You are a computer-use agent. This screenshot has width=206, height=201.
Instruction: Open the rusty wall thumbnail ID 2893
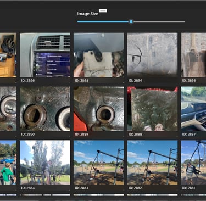tap(193, 55)
